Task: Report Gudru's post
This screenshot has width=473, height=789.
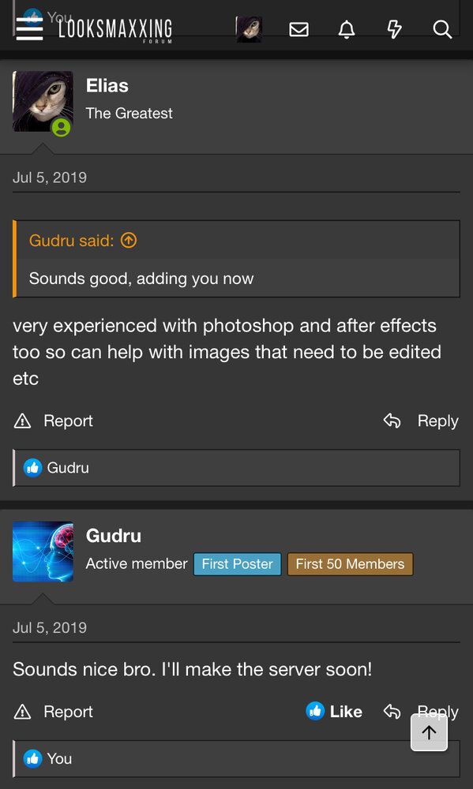Action: pos(54,712)
